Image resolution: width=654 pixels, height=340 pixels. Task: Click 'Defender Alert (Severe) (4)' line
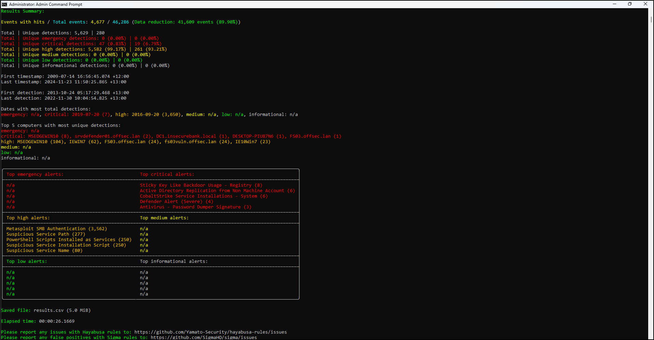177,202
